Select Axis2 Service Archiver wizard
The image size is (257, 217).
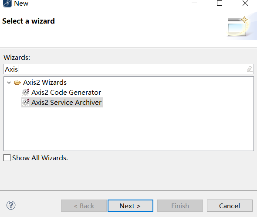pos(66,103)
